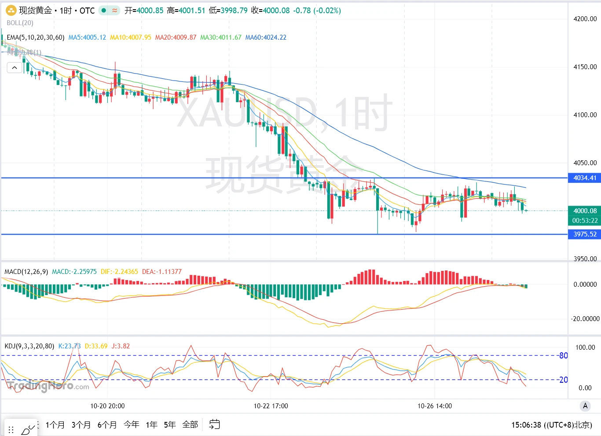Click the MACD DEA value -1.11377

(162, 272)
